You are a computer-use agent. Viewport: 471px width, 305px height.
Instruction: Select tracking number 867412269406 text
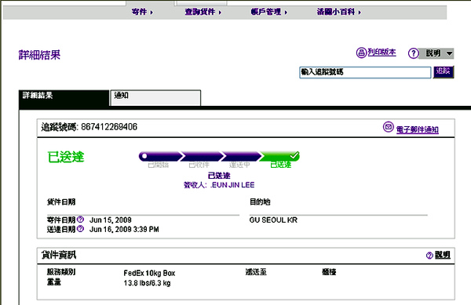point(109,127)
